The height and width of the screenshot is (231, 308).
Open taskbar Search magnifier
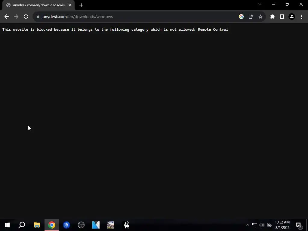click(x=22, y=225)
